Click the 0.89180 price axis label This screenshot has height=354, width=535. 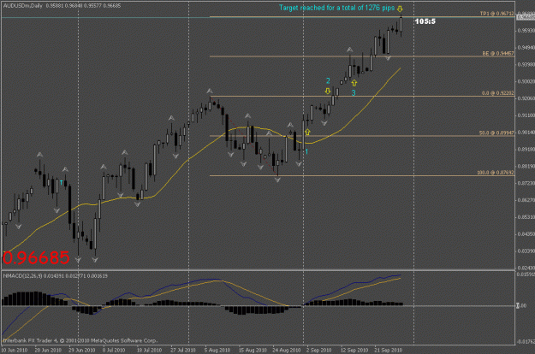coord(526,150)
